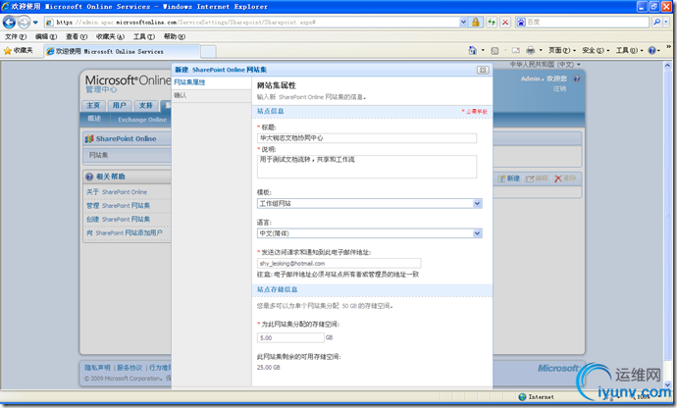Click the SharePoint Online section icon
This screenshot has height=408, width=677.
click(x=89, y=138)
